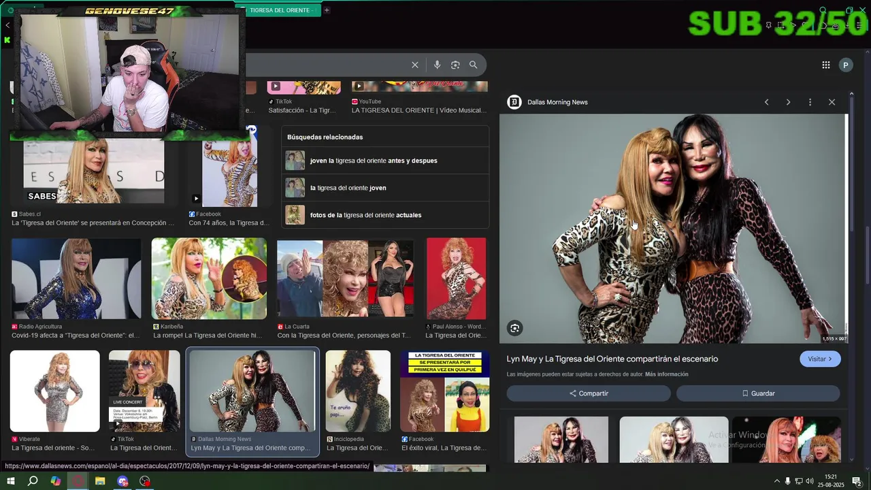Click the magnifier search button in search bar
The width and height of the screenshot is (871, 490).
coord(473,65)
